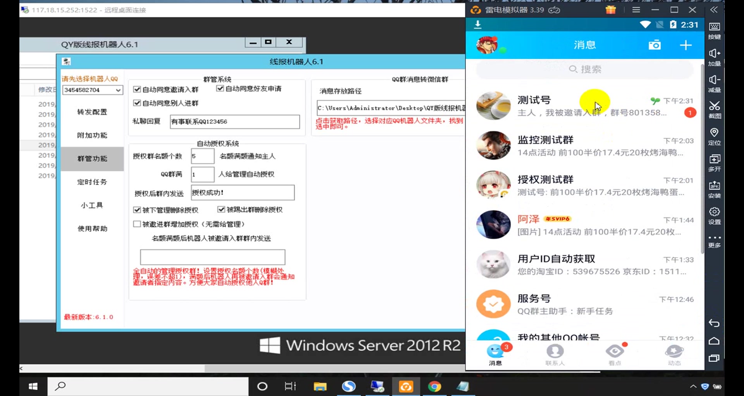
Task: Collapse the emulator sidebar with double chevron
Action: pos(714,10)
